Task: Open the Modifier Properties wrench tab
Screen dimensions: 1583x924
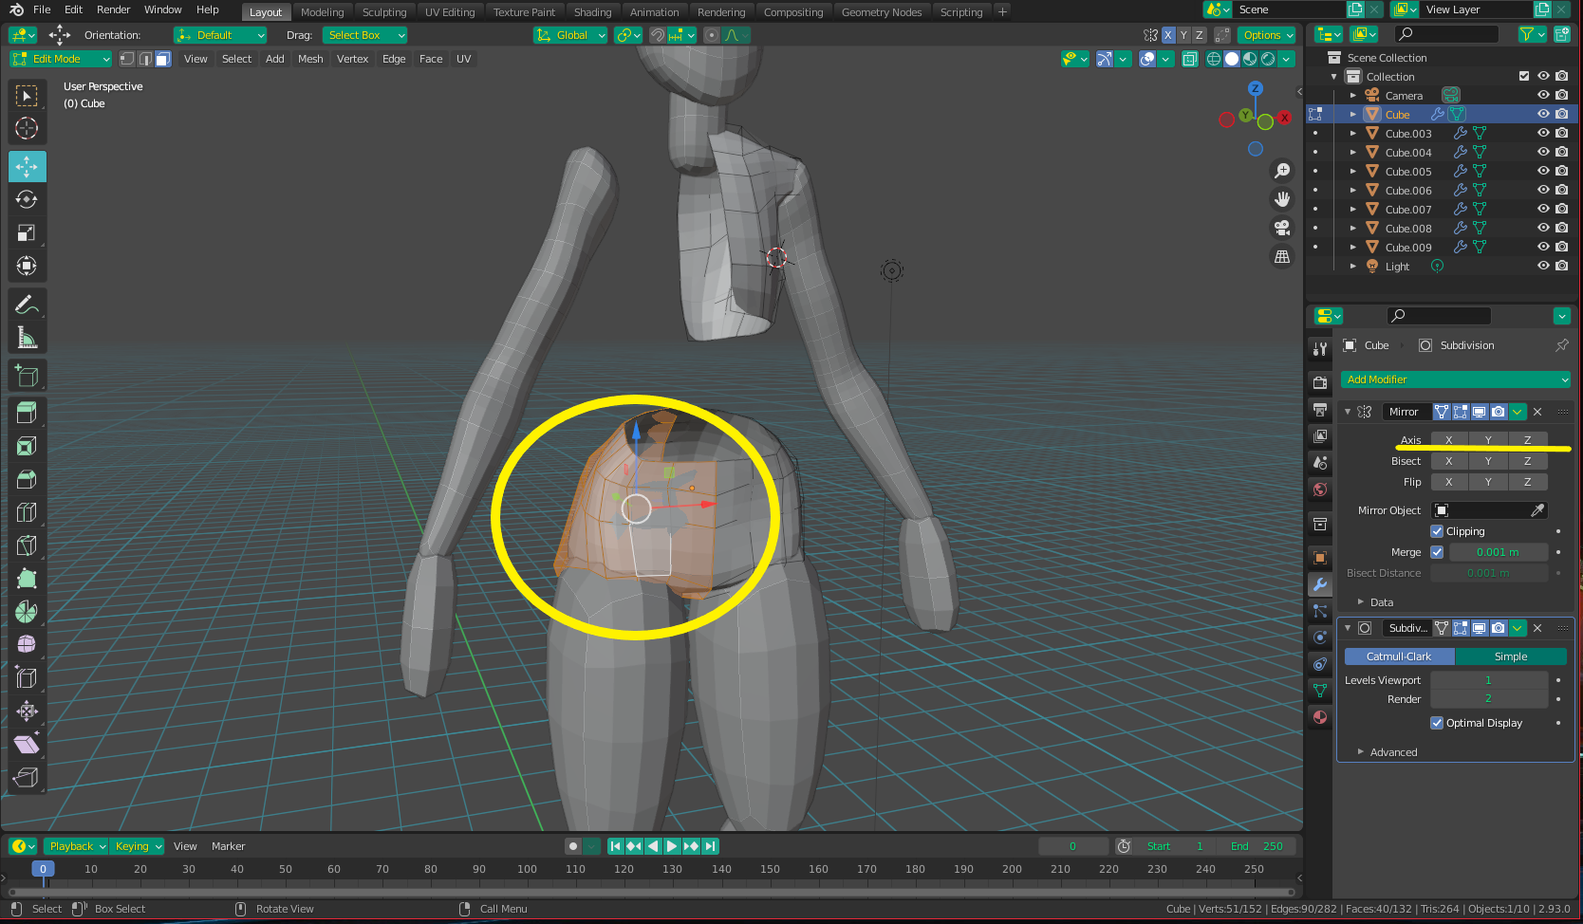Action: pos(1319,584)
